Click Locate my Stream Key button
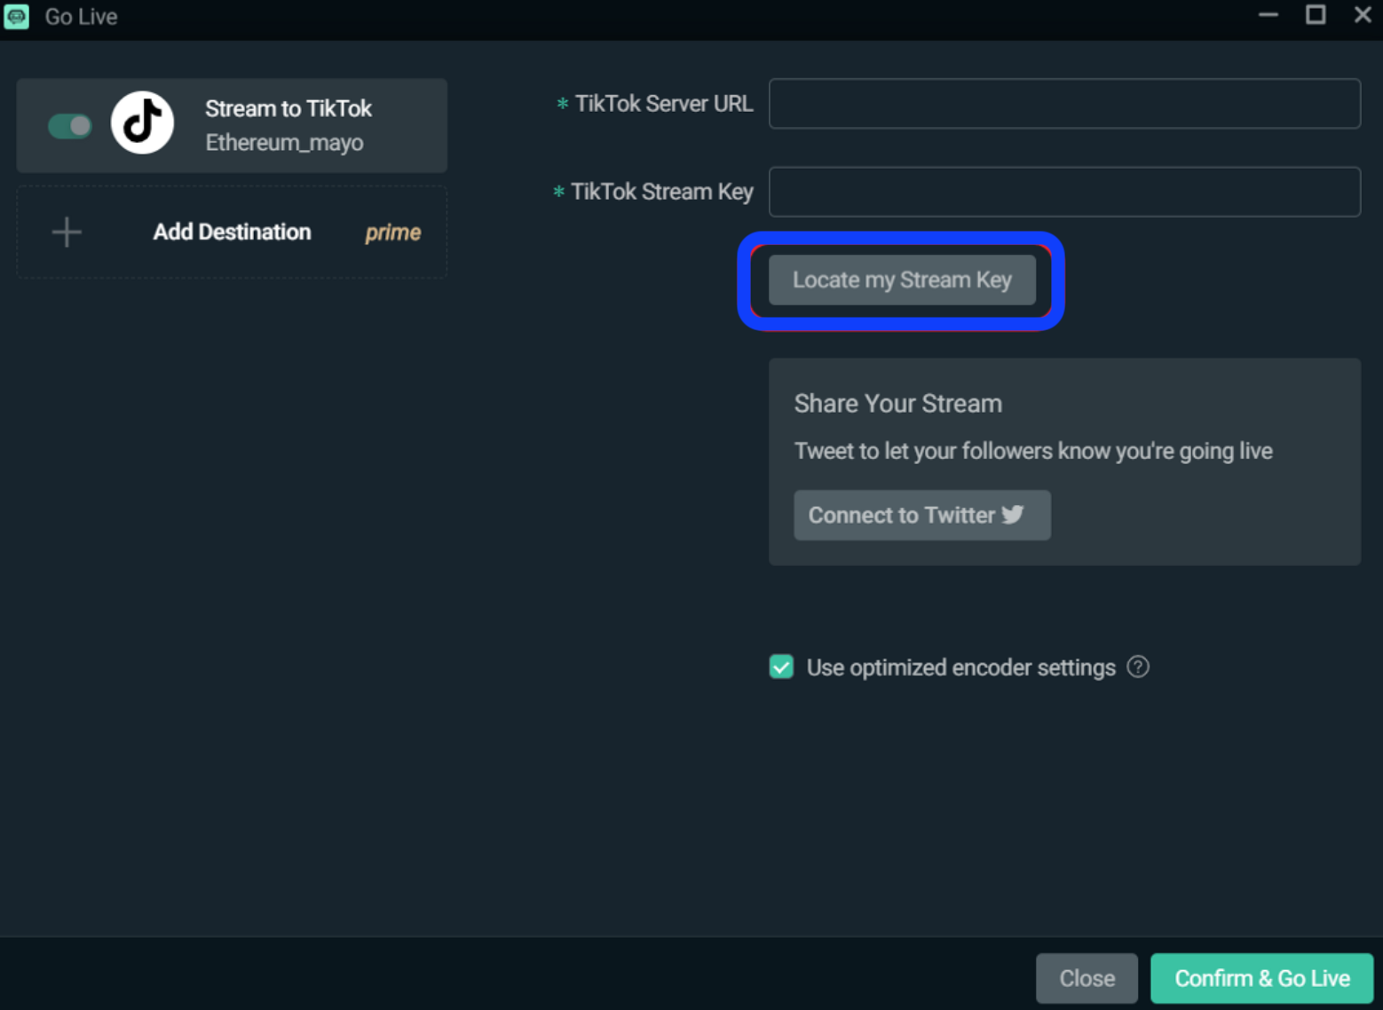 tap(902, 280)
